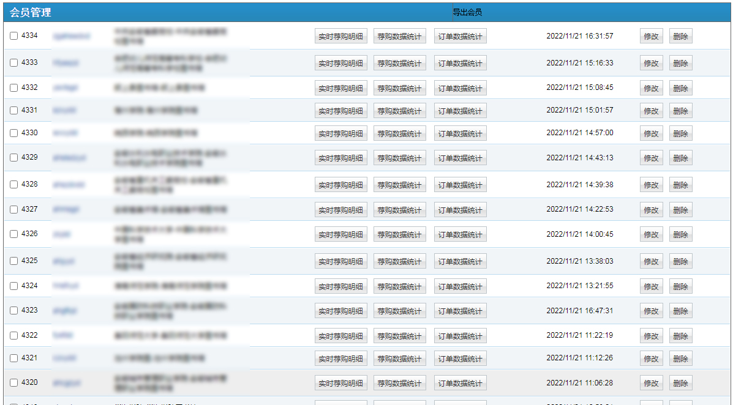Select the checkbox for member 4331
Viewport: 733px width, 405px height.
click(x=14, y=111)
